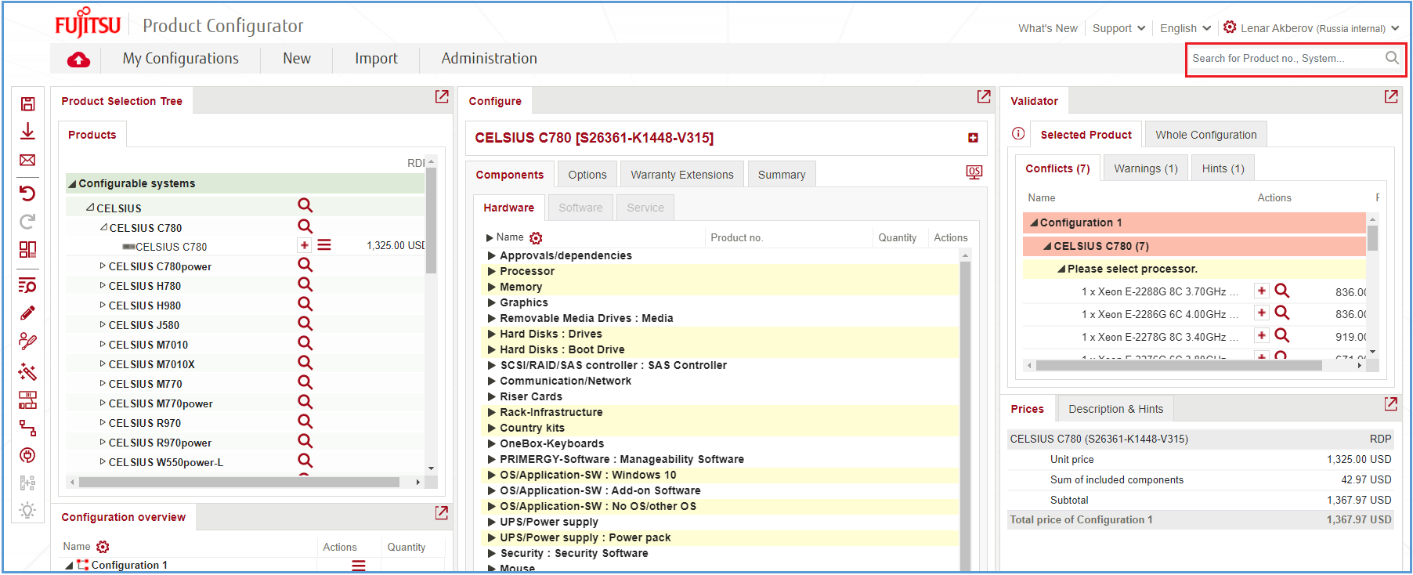Collapse the CELSIUS C780 tree node
Screen dimensions: 1413x575
tap(103, 227)
